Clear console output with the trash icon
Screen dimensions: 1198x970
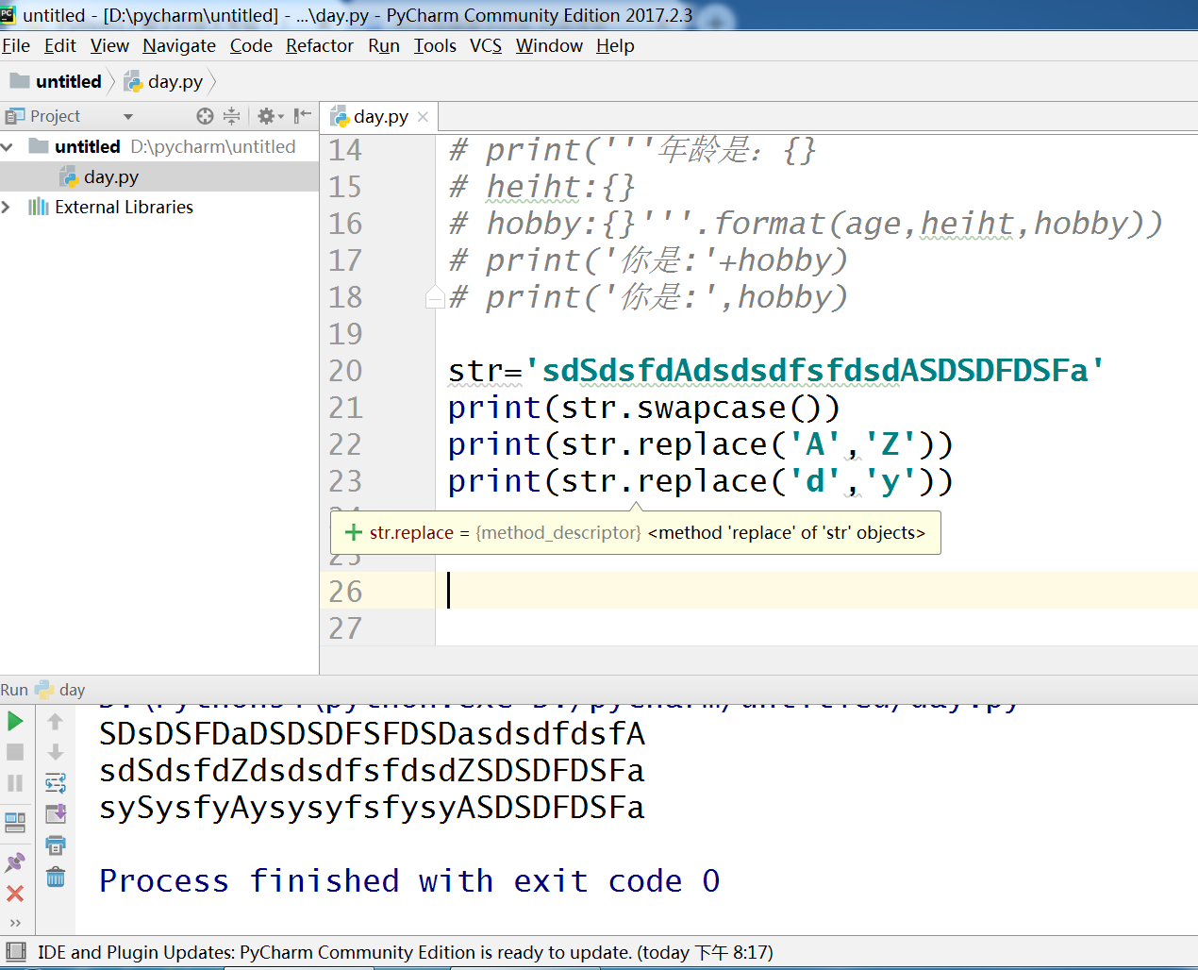click(56, 877)
